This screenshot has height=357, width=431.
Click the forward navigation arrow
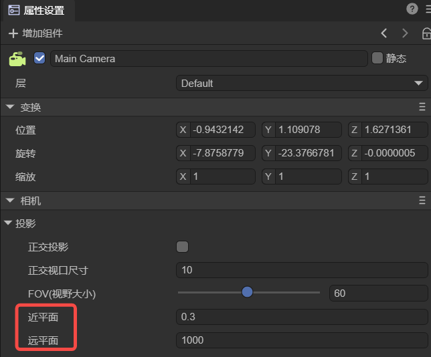click(405, 33)
